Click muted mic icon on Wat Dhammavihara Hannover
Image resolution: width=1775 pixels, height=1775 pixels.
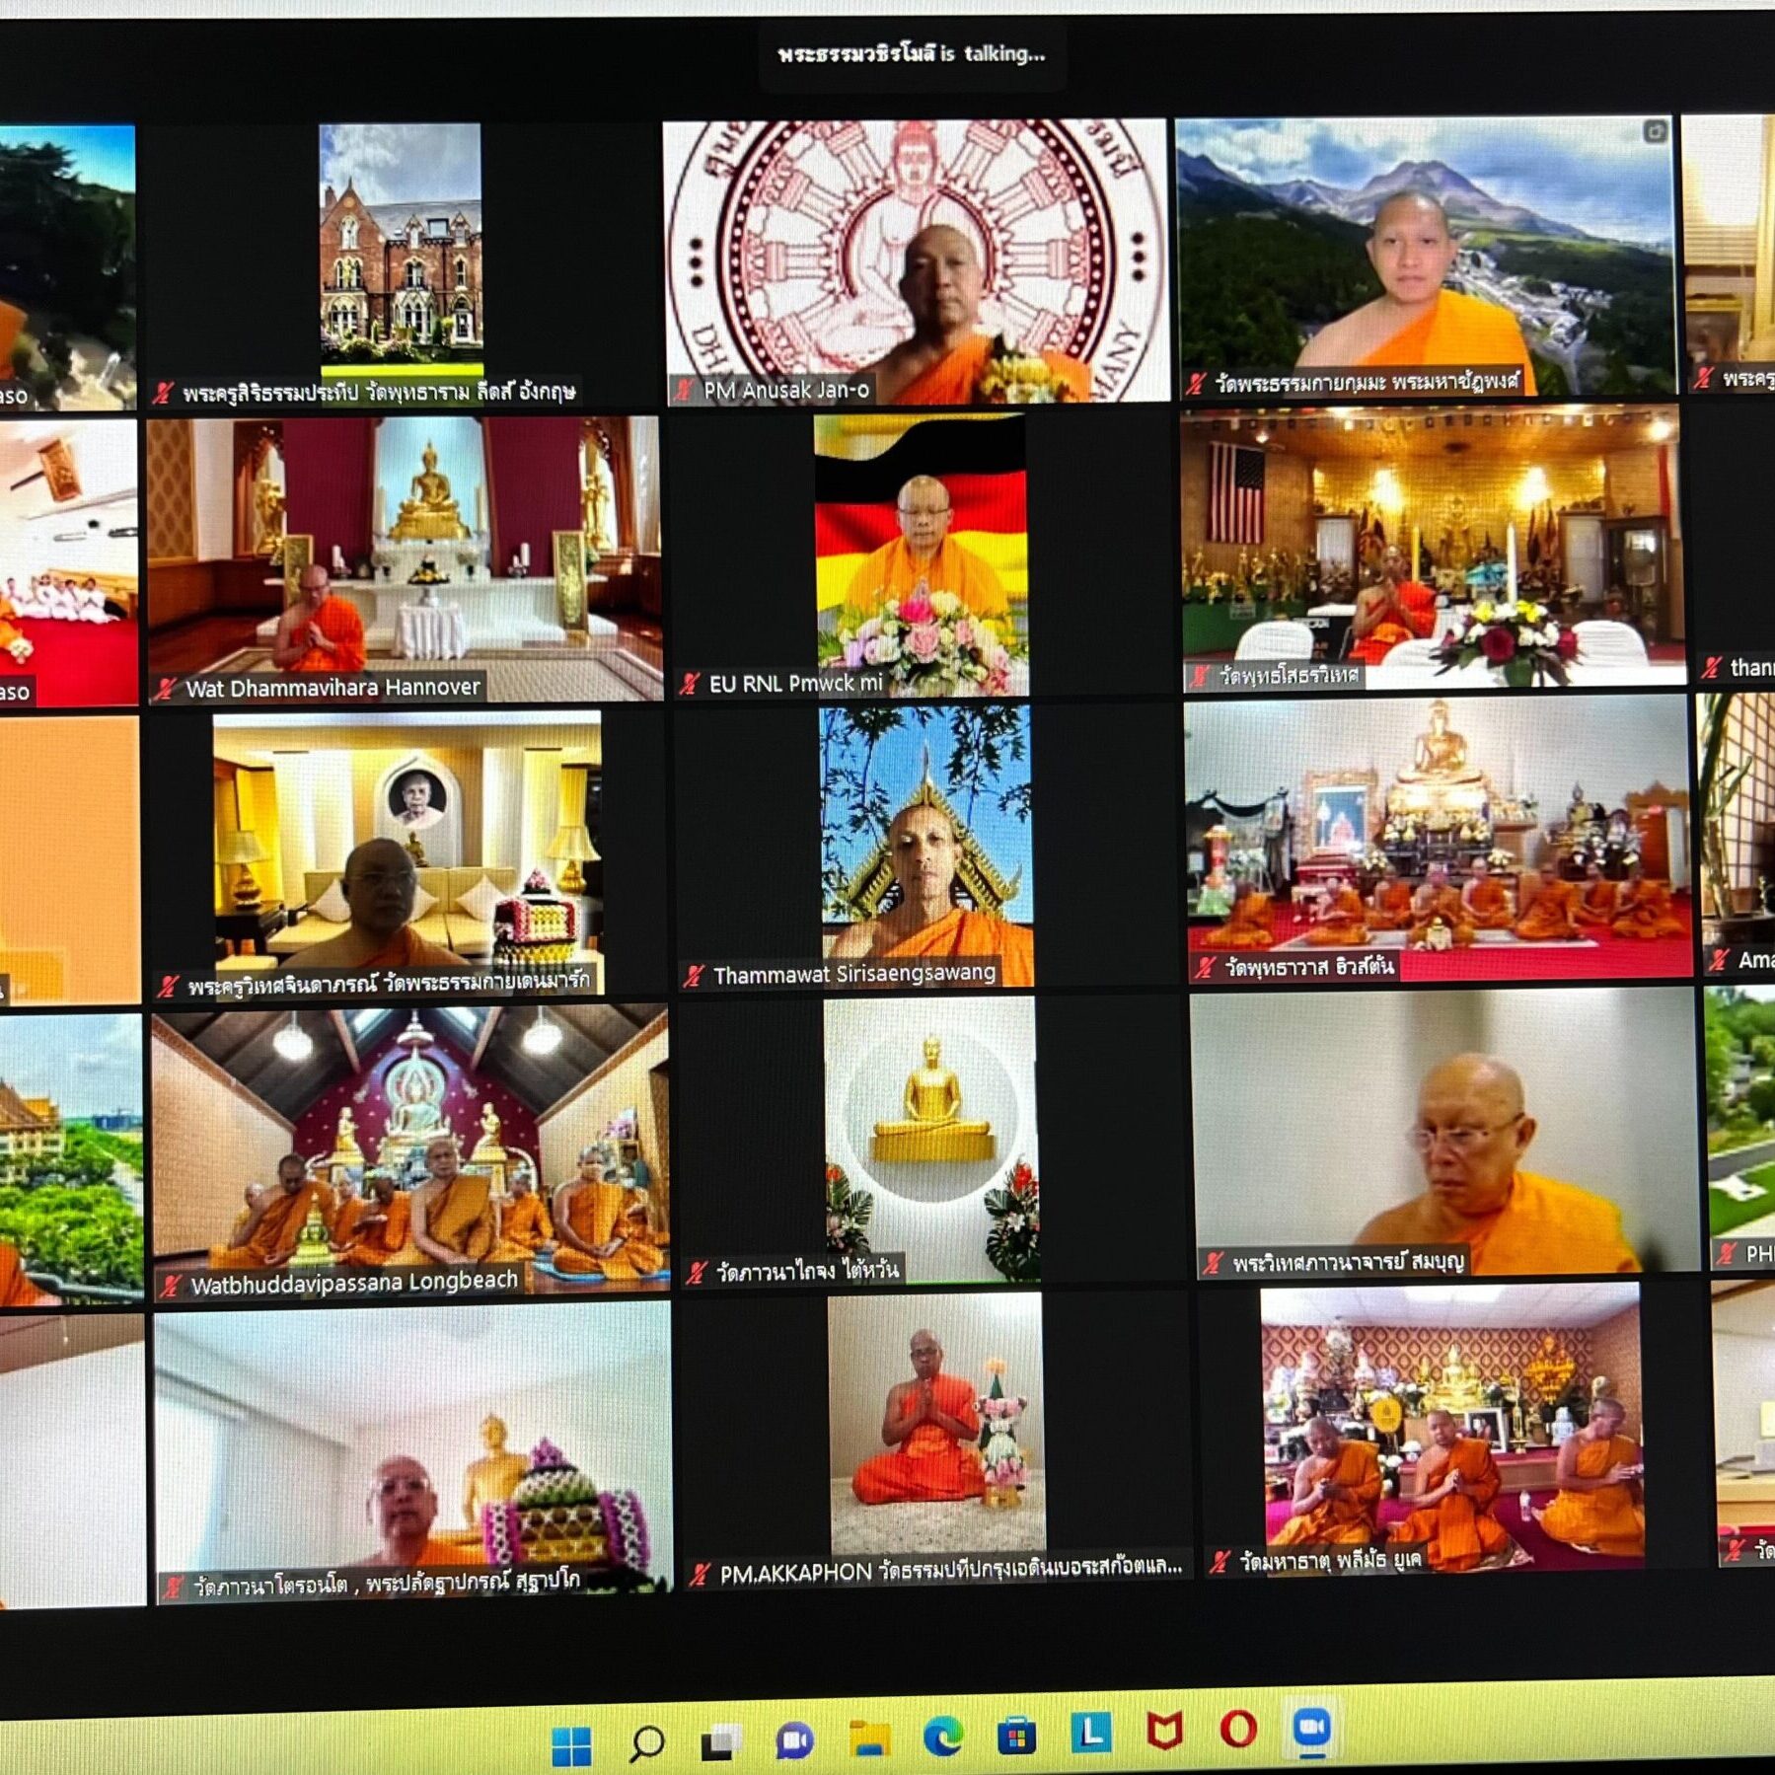coord(165,689)
